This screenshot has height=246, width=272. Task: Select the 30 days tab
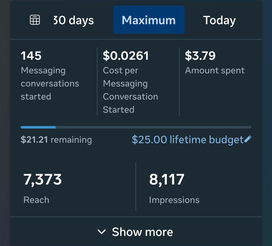(74, 20)
